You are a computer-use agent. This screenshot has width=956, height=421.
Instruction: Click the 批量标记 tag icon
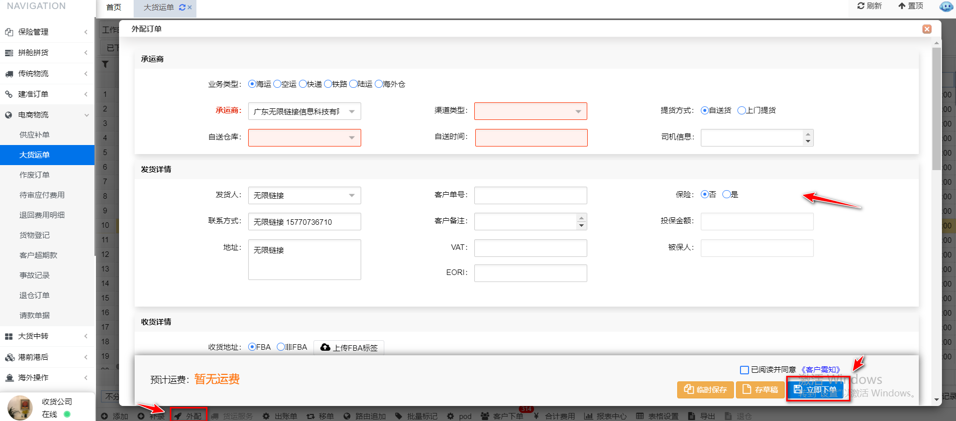399,416
